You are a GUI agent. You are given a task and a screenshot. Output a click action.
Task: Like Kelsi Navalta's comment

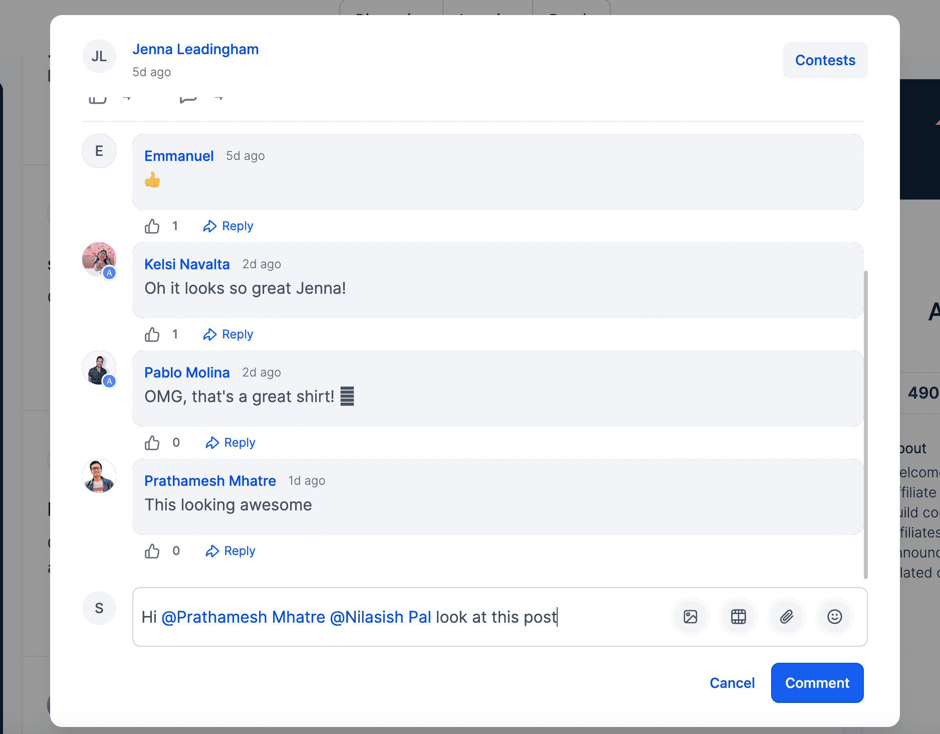coord(152,334)
